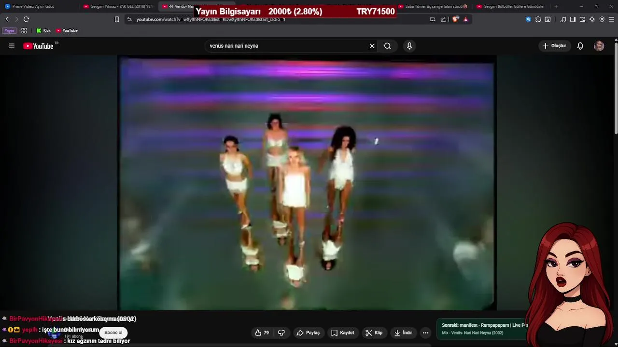Go back with the browser back arrow

7,19
